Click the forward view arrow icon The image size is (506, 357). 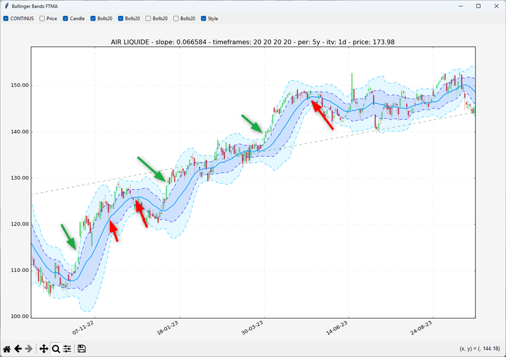click(29, 349)
